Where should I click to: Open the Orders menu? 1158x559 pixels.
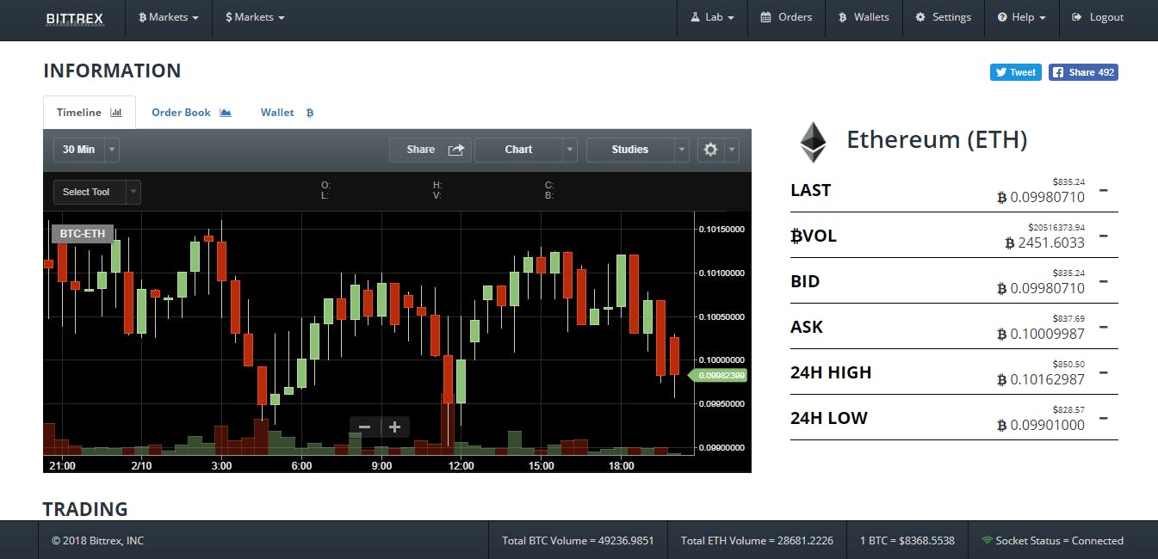786,16
